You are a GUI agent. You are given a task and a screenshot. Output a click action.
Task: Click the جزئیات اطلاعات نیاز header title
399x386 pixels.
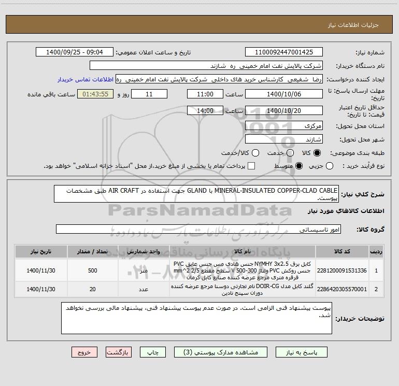pos(353,25)
